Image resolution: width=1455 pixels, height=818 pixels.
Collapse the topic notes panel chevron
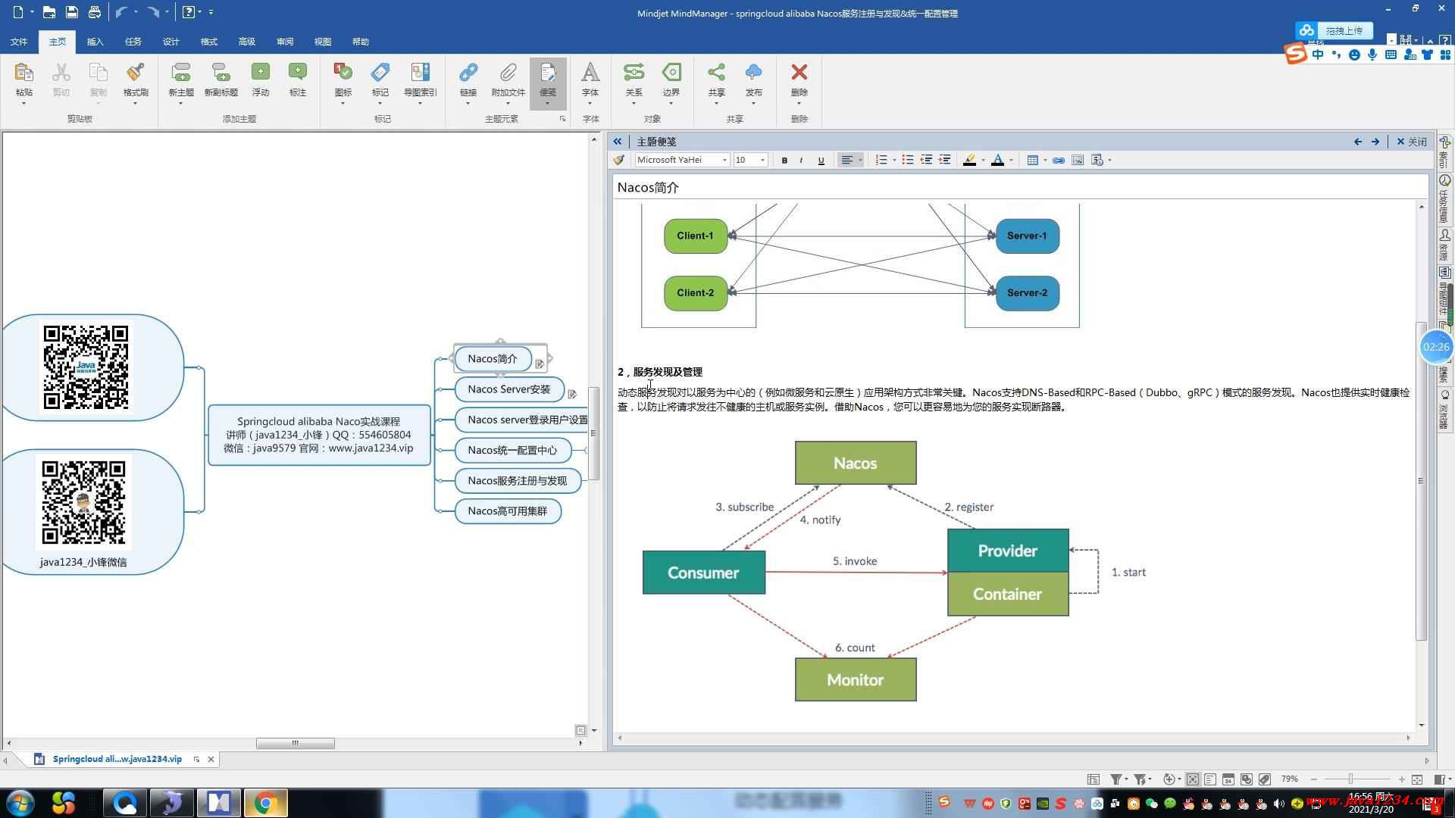click(617, 142)
